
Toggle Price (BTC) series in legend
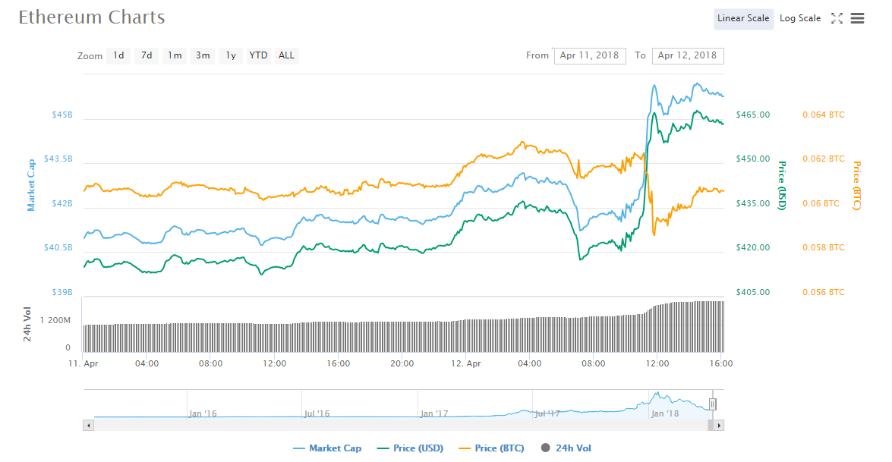491,448
